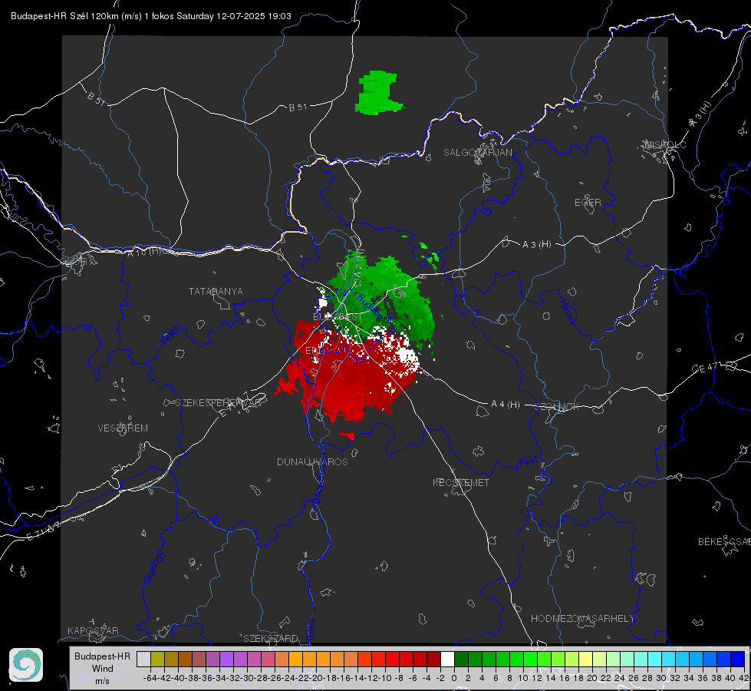Click the small red echo patch above Dunaújváros

click(347, 436)
